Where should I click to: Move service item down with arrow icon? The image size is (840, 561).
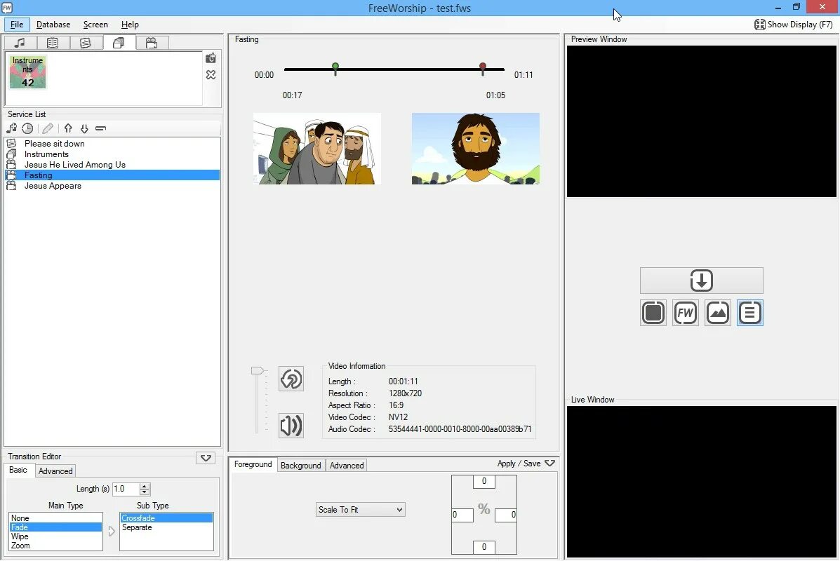click(x=84, y=128)
